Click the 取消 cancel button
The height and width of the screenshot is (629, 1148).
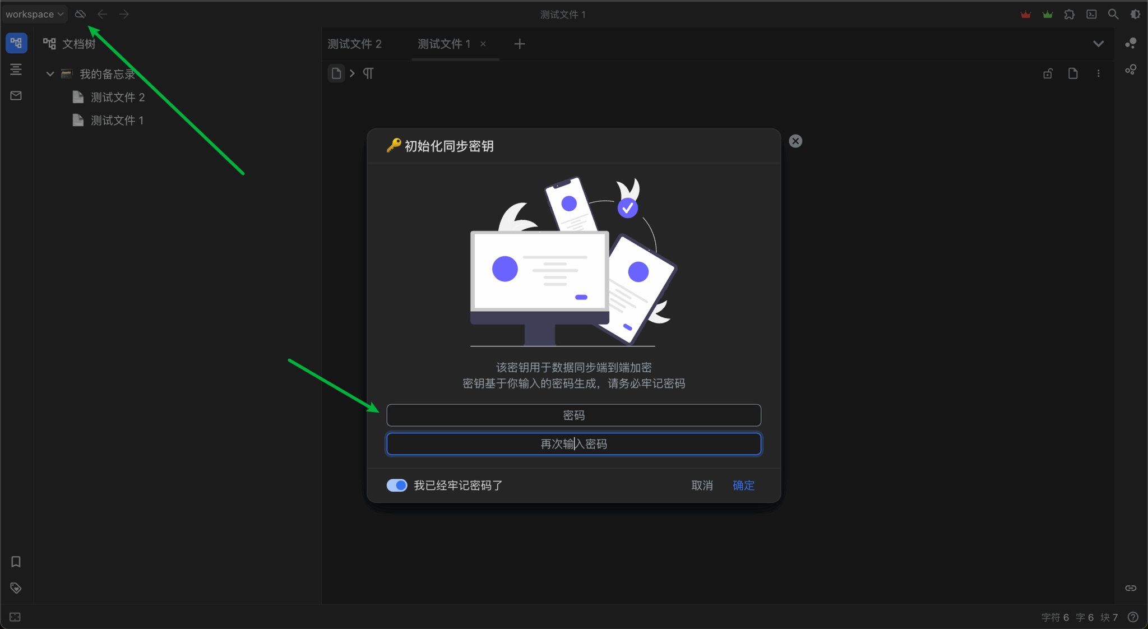[702, 485]
